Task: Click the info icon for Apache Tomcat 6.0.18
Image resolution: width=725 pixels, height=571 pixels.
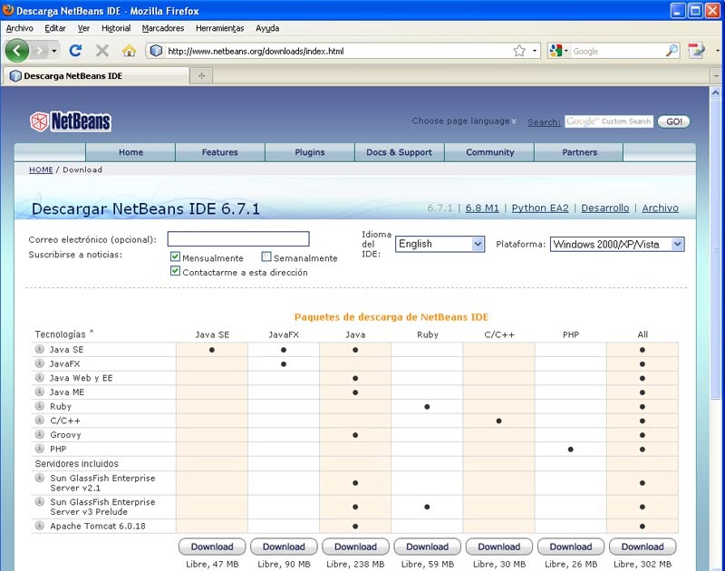Action: point(40,526)
